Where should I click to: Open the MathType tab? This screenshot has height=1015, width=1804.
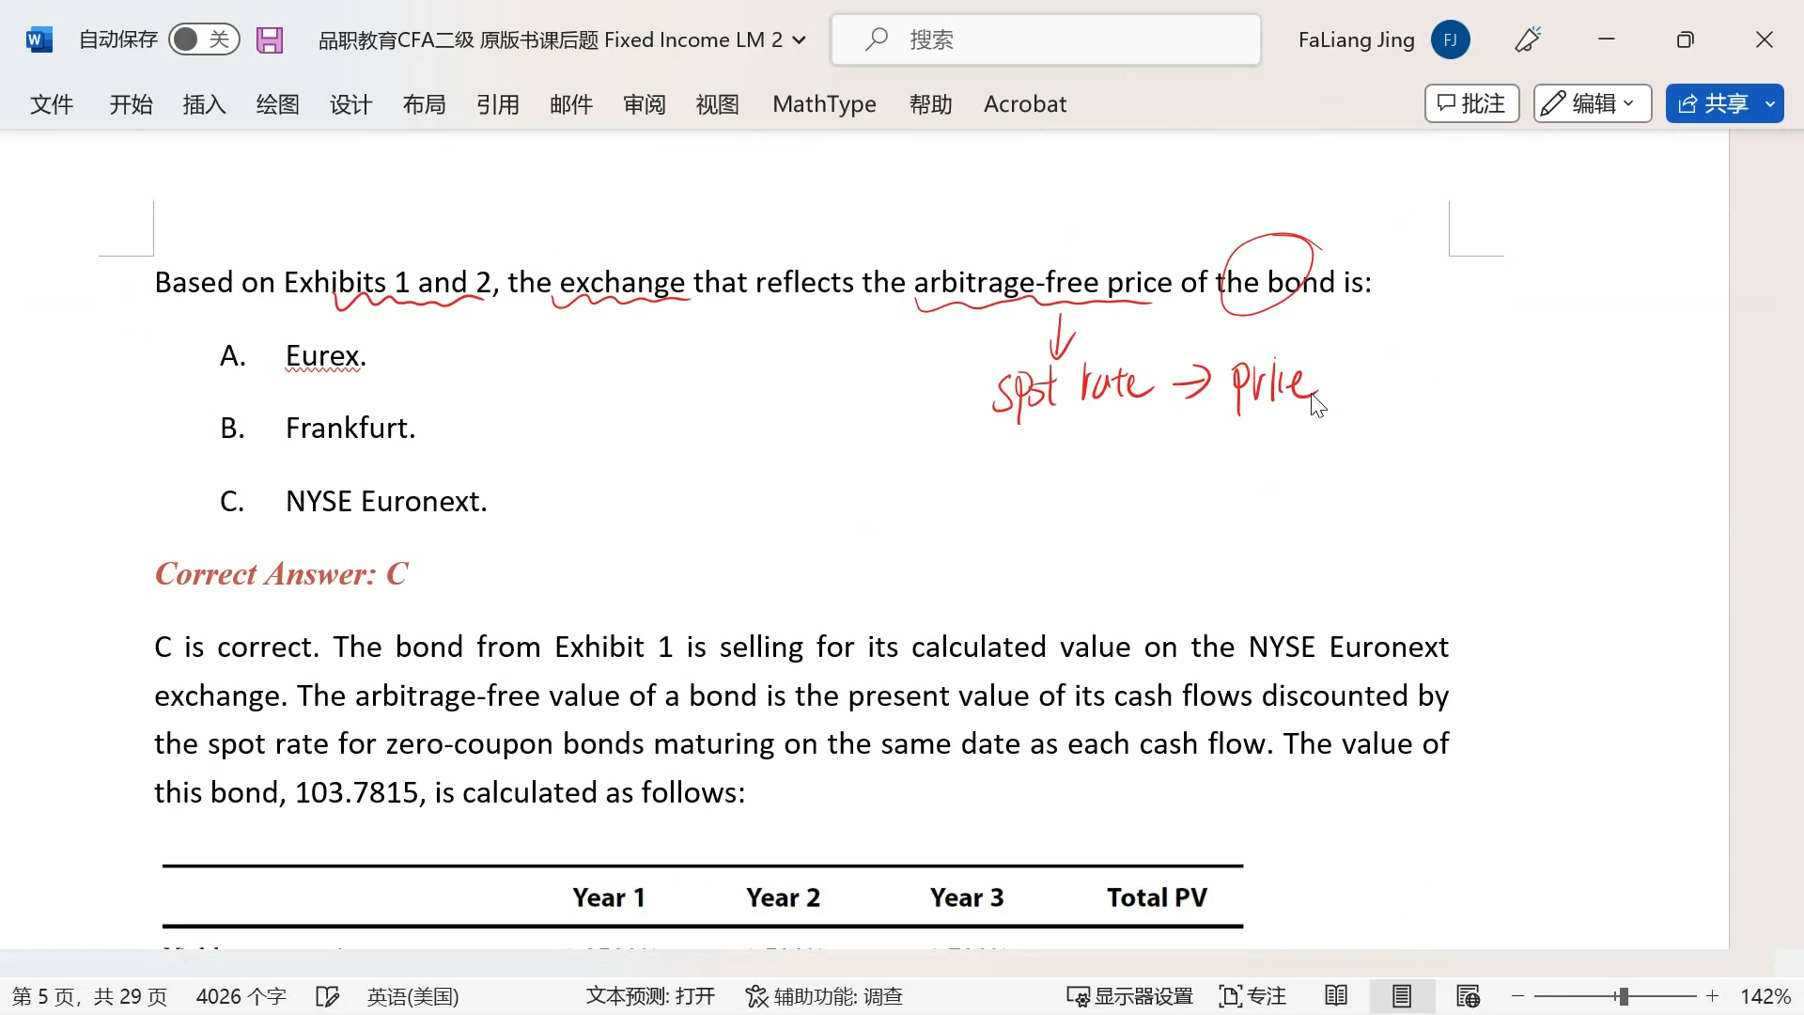pos(824,104)
